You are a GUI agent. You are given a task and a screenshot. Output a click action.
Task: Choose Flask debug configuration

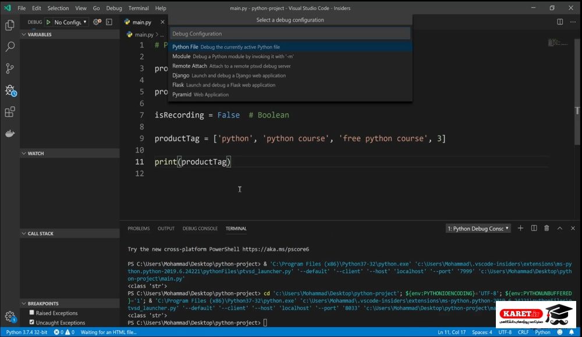[290, 85]
